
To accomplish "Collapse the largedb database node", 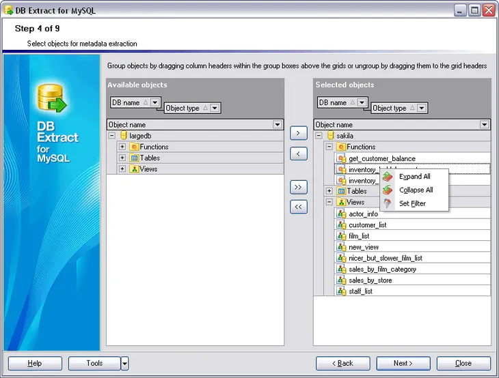I will pyautogui.click(x=111, y=136).
